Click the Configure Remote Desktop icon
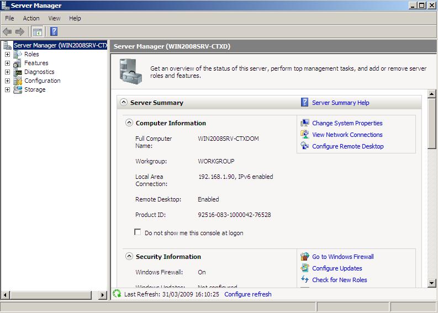Screen dimensions: 438x313 pos(305,146)
